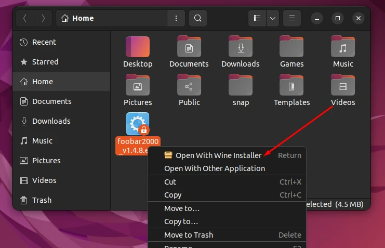
Task: Select the Music folder icon in grid
Action: (x=343, y=47)
